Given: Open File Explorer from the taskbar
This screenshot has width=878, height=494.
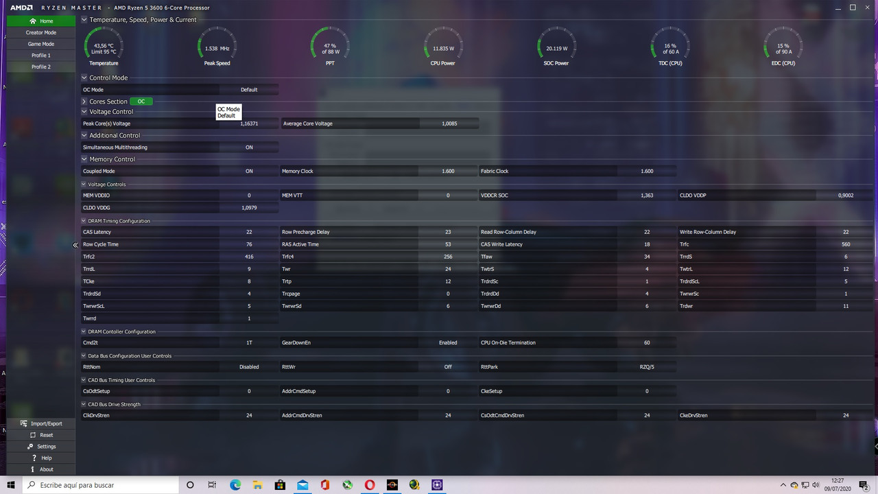Looking at the screenshot, I should click(x=258, y=485).
